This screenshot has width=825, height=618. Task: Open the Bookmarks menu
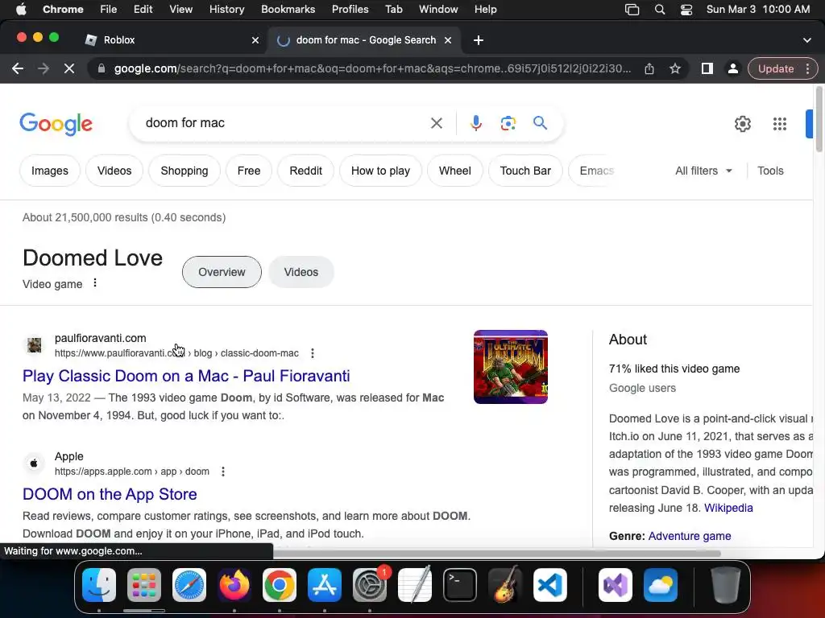tap(288, 10)
